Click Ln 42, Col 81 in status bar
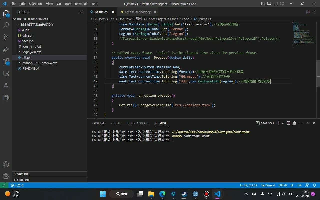Viewport: 320px width, 200px height. [x=248, y=185]
